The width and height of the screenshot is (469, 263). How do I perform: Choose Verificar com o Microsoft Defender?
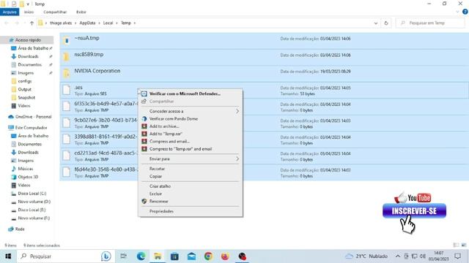pos(191,94)
